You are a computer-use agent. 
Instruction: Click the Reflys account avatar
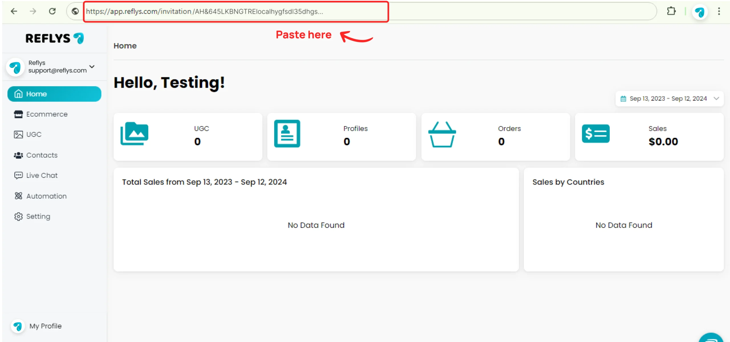coord(15,67)
